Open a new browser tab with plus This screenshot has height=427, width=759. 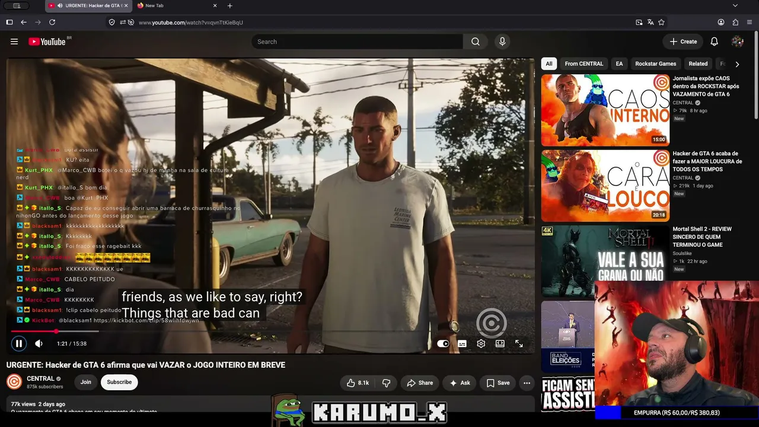230,6
